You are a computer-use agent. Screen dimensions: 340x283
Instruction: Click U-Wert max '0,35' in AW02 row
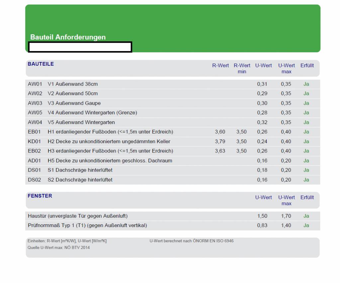click(x=286, y=93)
